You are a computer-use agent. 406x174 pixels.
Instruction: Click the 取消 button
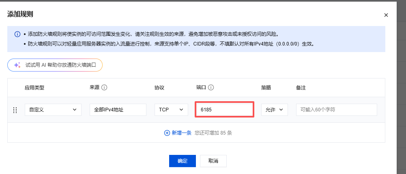pyautogui.click(x=213, y=161)
